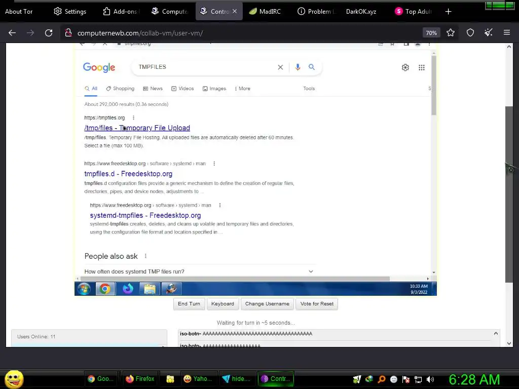Click Chrome in the VM taskbar

tap(105, 289)
